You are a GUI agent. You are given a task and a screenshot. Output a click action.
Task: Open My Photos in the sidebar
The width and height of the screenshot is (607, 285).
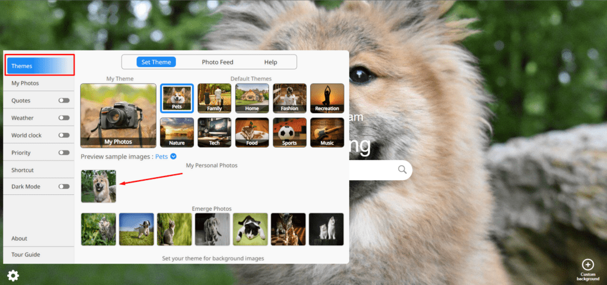click(25, 84)
